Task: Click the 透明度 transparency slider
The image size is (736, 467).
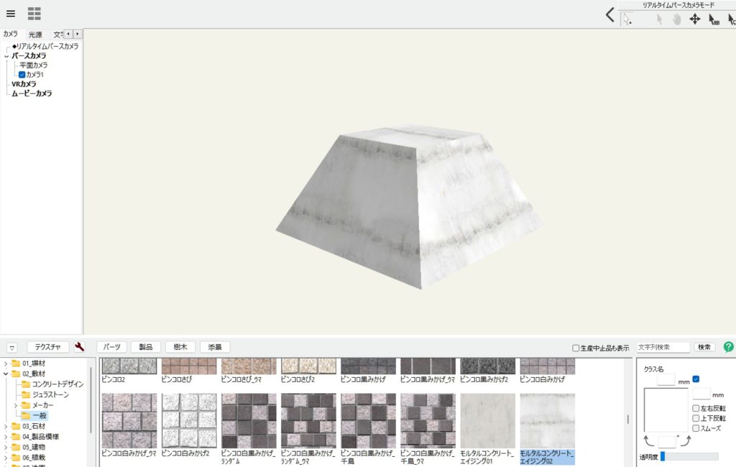Action: tap(689, 456)
